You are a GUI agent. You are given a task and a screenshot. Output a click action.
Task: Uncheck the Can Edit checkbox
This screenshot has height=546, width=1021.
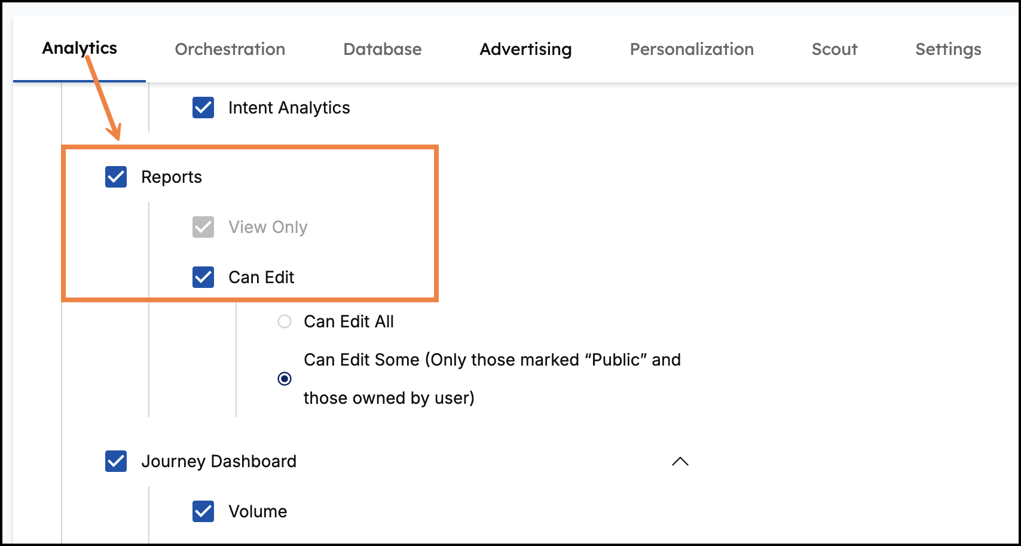[x=203, y=277]
